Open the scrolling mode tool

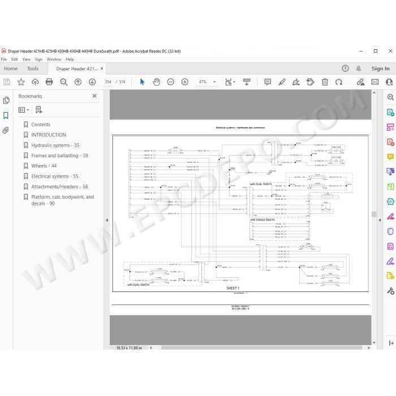coord(247,82)
